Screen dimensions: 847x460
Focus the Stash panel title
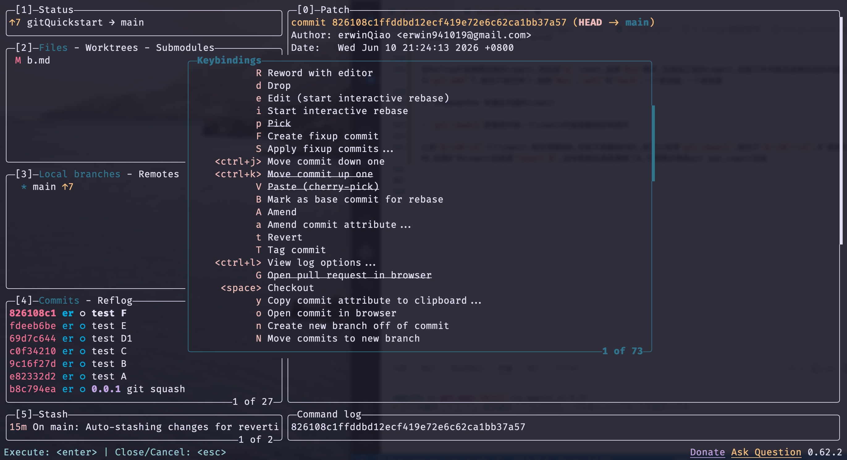(x=53, y=414)
